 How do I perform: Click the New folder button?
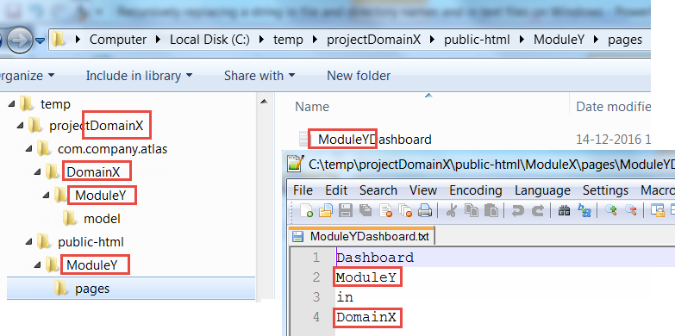point(359,75)
